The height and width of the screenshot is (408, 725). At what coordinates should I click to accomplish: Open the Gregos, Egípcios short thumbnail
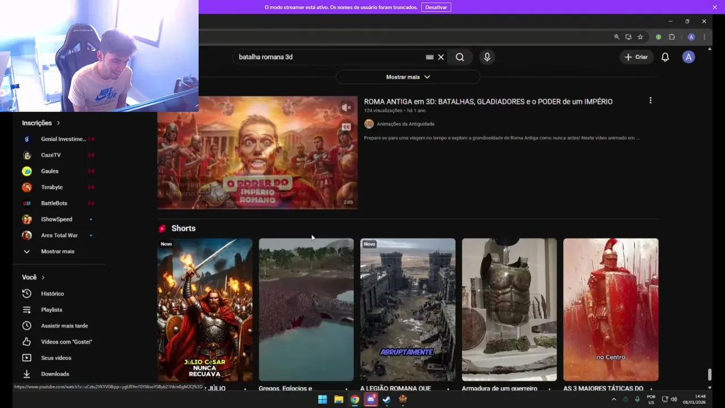coord(306,309)
